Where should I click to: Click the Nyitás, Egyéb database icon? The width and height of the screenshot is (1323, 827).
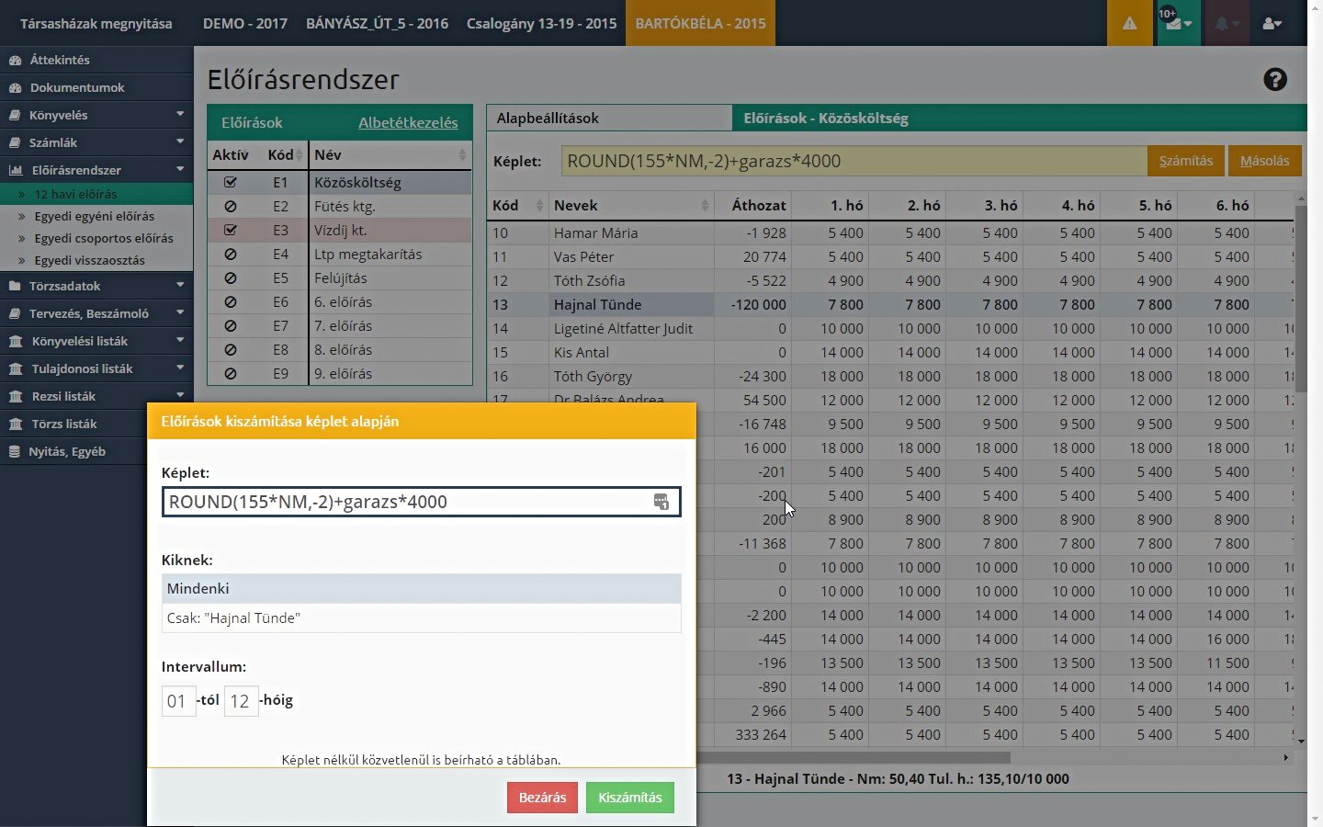click(x=15, y=451)
